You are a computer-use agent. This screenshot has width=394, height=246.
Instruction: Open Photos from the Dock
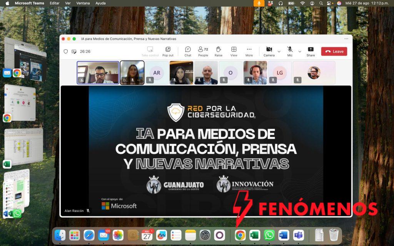coord(118,236)
